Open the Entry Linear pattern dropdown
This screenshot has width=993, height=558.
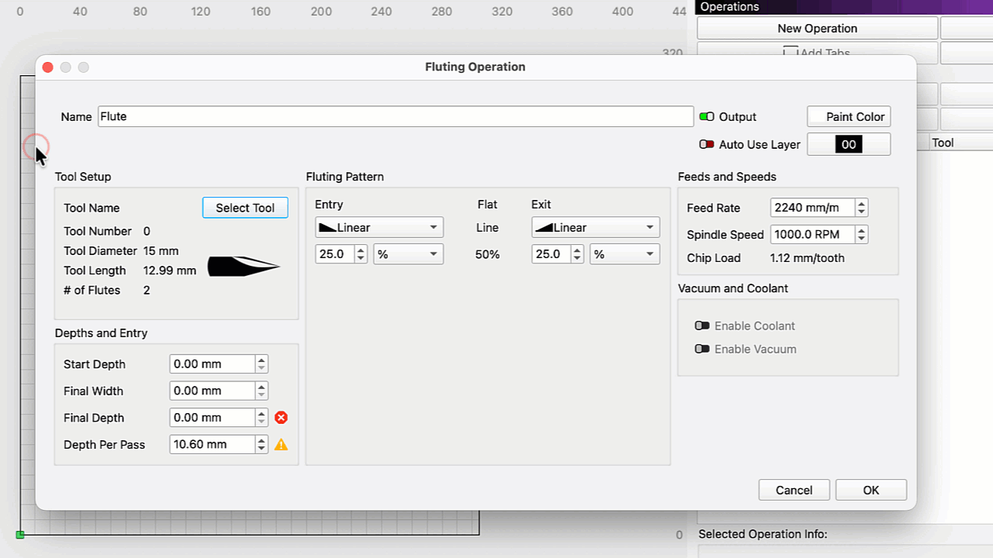[379, 228]
